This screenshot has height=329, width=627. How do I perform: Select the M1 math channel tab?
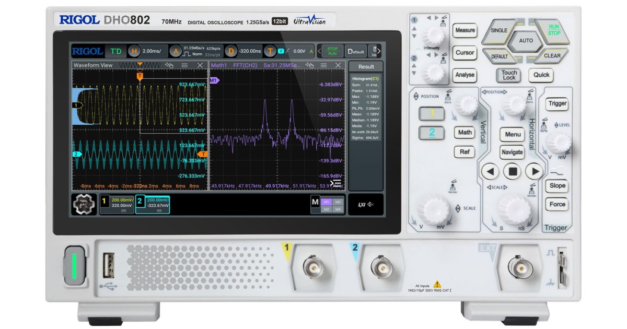(327, 202)
